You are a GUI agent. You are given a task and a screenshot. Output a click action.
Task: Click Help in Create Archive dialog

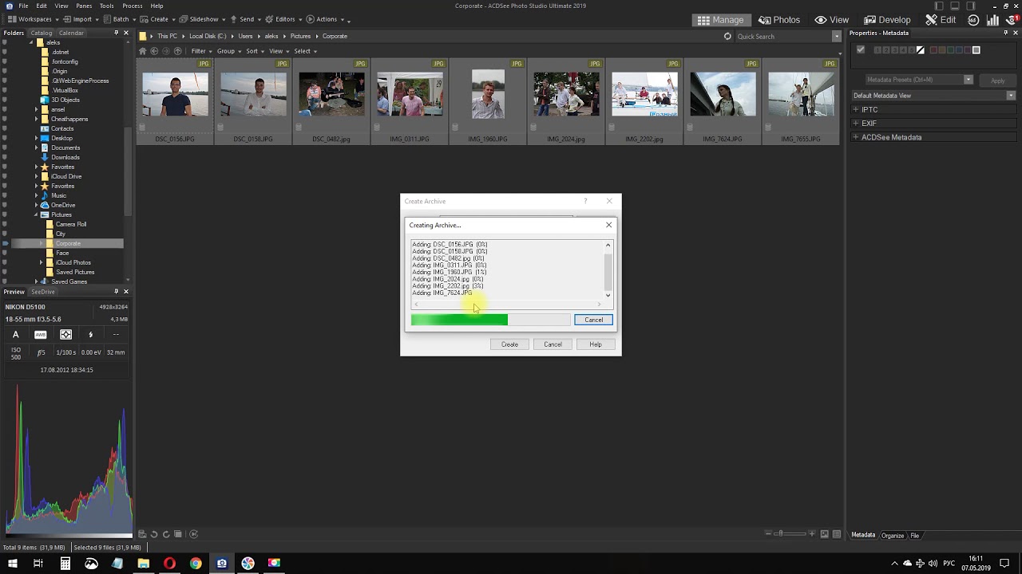(x=596, y=344)
